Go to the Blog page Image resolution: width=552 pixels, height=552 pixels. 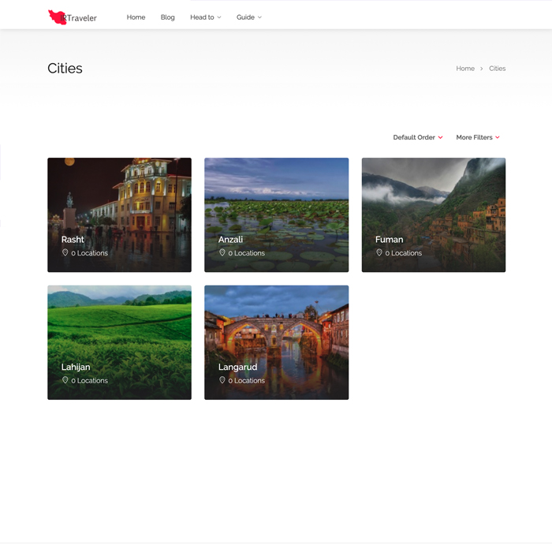point(167,17)
